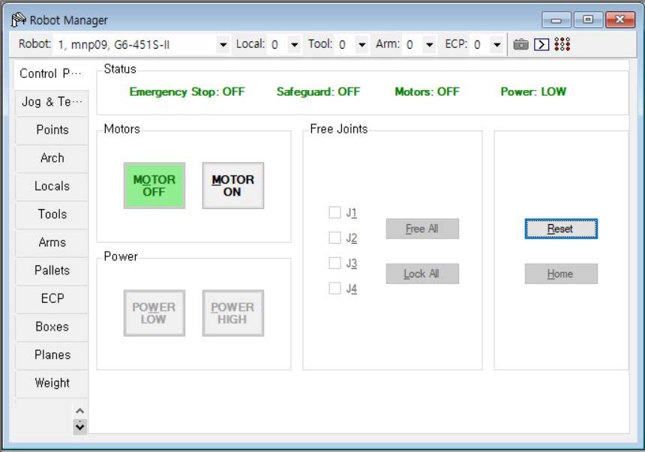This screenshot has height=452, width=645.
Task: Click the Power: LOW status text
Action: pyautogui.click(x=533, y=91)
